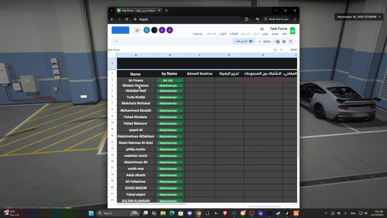Click the Windows taskbar search box
Image resolution: width=387 pixels, height=218 pixels.
[x=119, y=213]
